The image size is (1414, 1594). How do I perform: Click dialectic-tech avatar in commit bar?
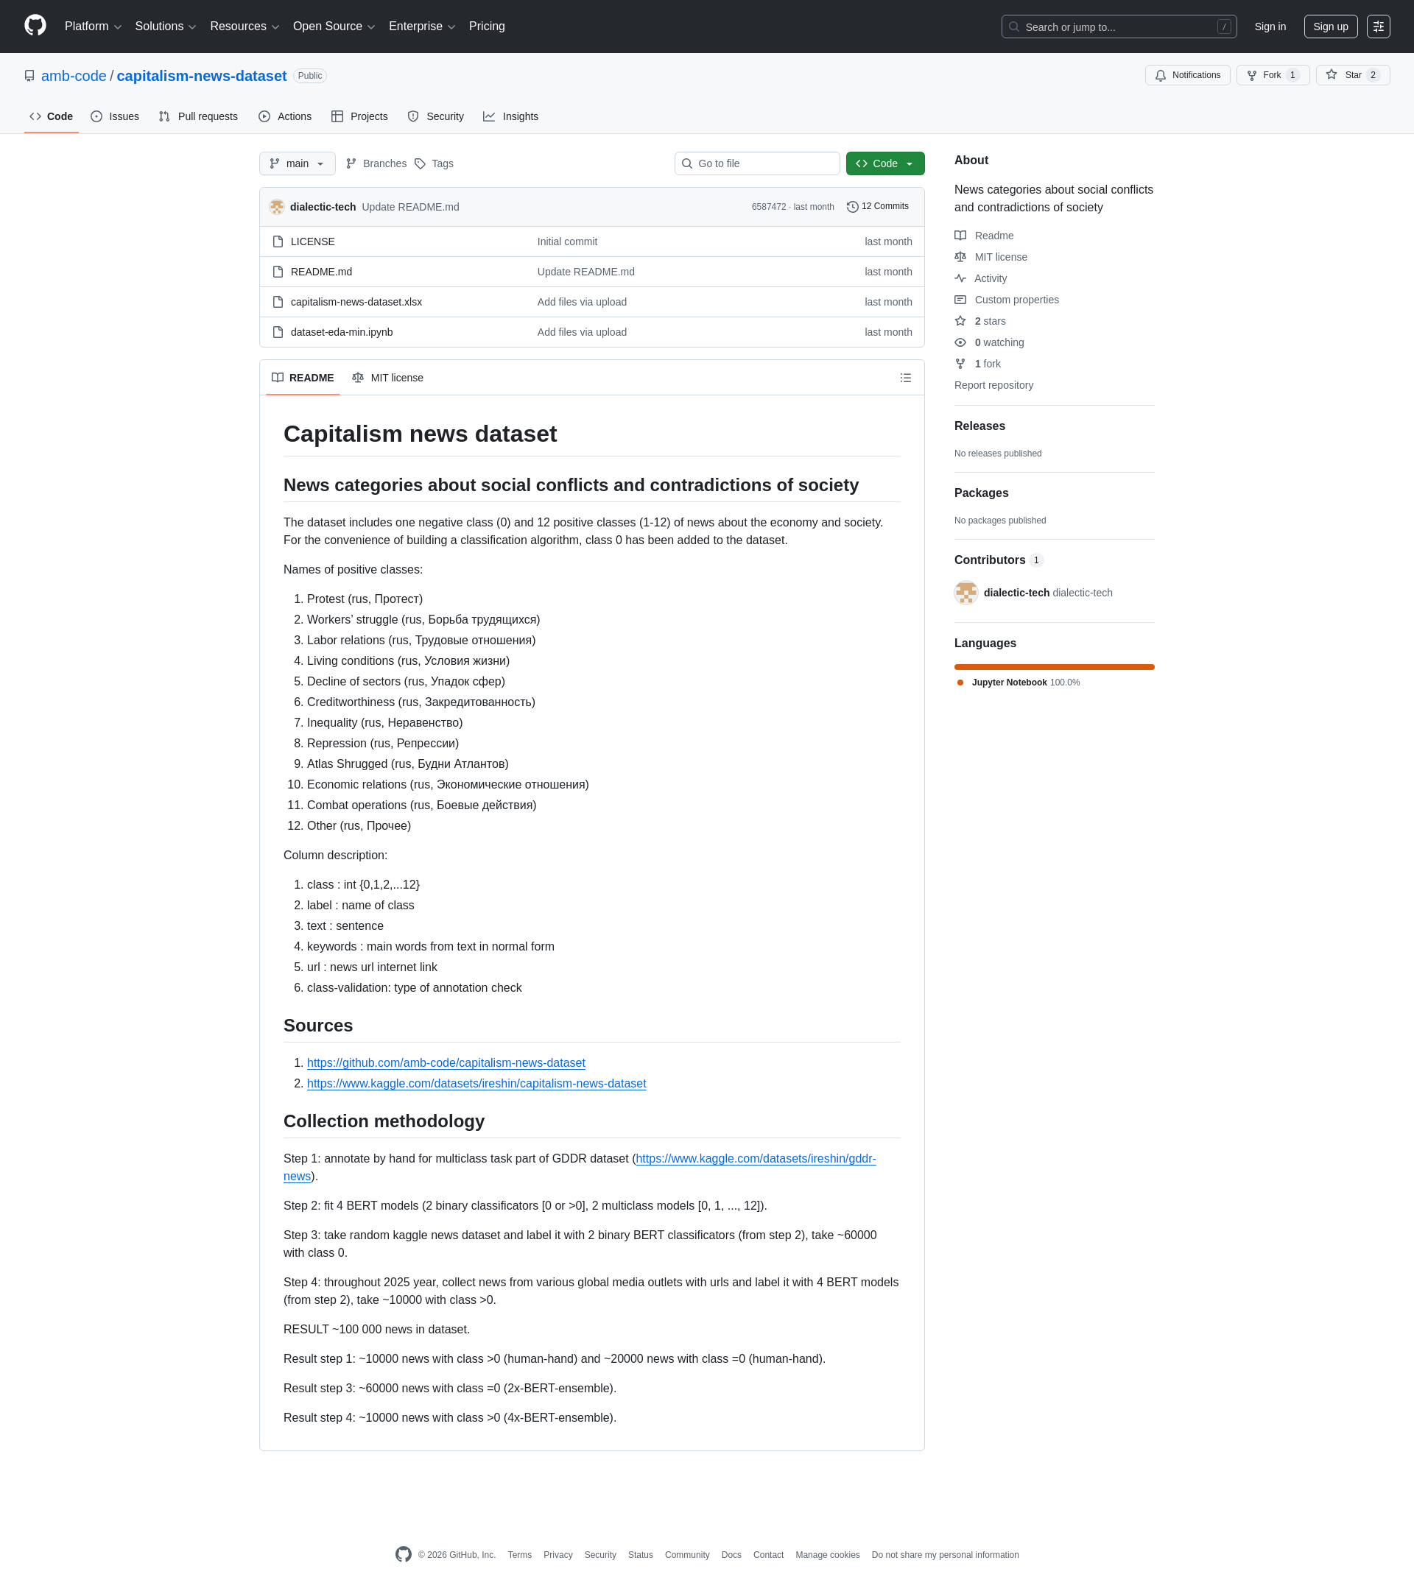pyautogui.click(x=277, y=207)
